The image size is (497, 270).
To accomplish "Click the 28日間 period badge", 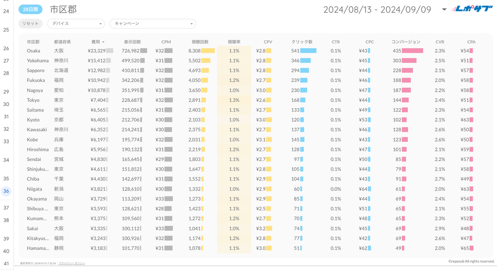I will (31, 10).
